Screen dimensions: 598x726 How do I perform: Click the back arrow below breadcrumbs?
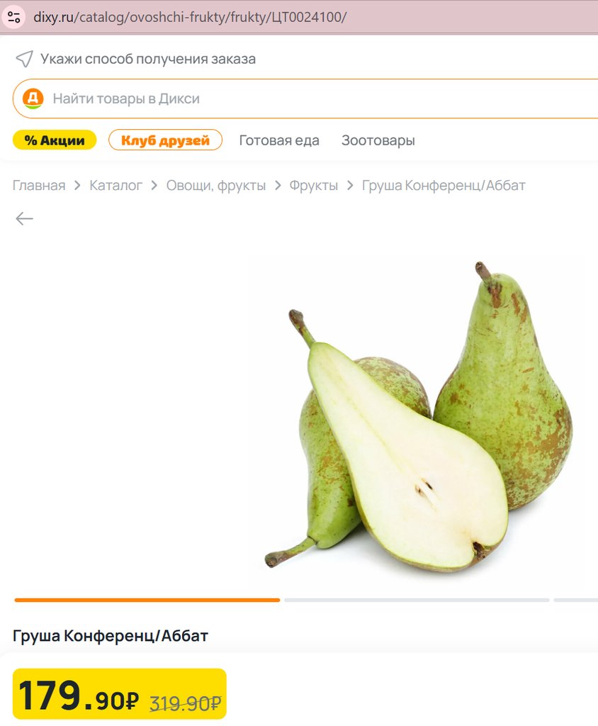tap(24, 218)
